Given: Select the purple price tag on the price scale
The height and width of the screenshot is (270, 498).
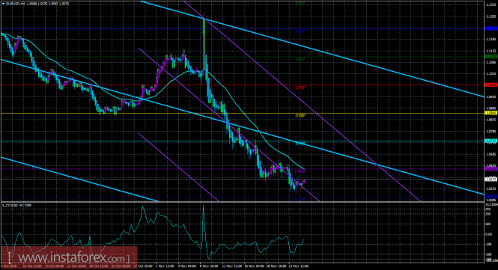Looking at the screenshot, I should 491,169.
